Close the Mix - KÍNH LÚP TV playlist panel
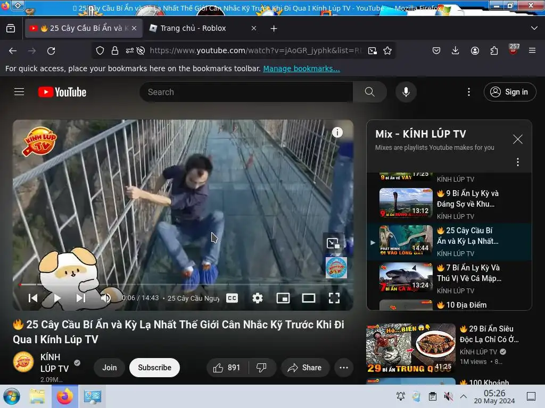This screenshot has height=408, width=545. (517, 140)
